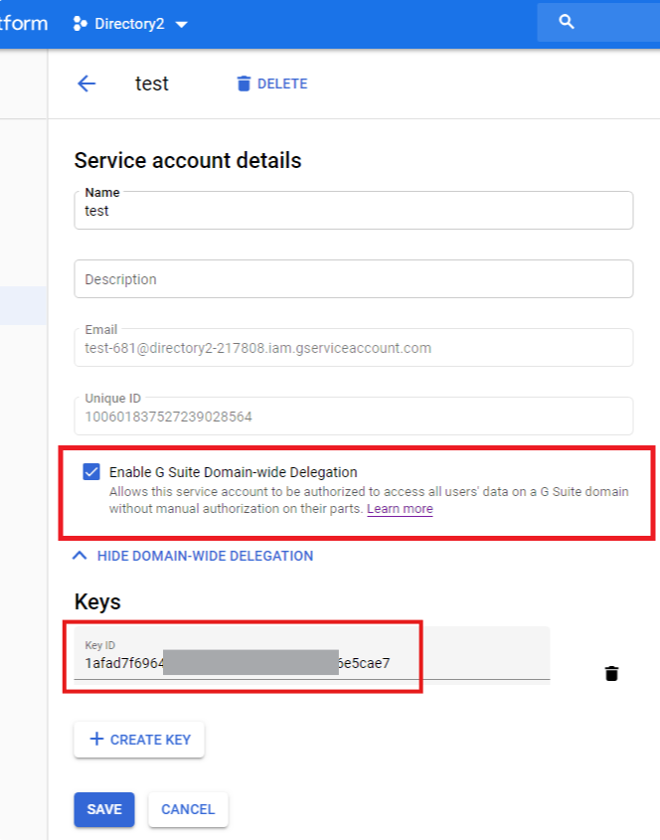The height and width of the screenshot is (840, 660).
Task: Click the plus icon on CREATE KEY
Action: [96, 740]
